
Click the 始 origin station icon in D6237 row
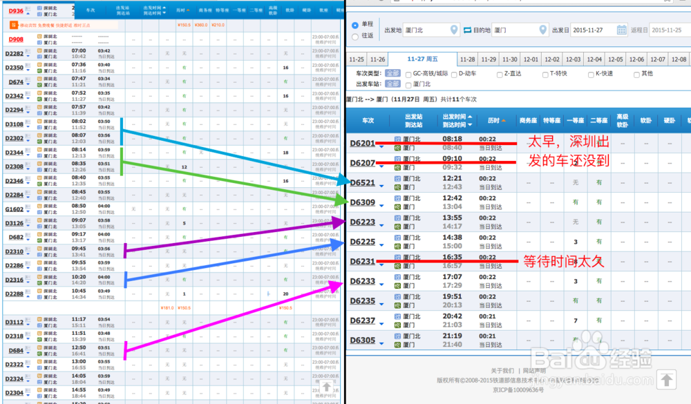tap(397, 316)
